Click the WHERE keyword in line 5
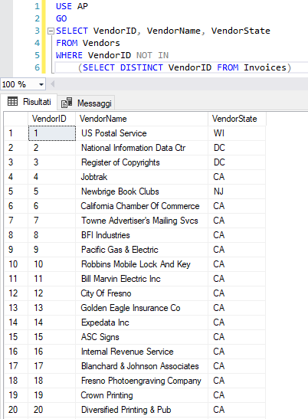The height and width of the screenshot is (419, 308). point(69,55)
